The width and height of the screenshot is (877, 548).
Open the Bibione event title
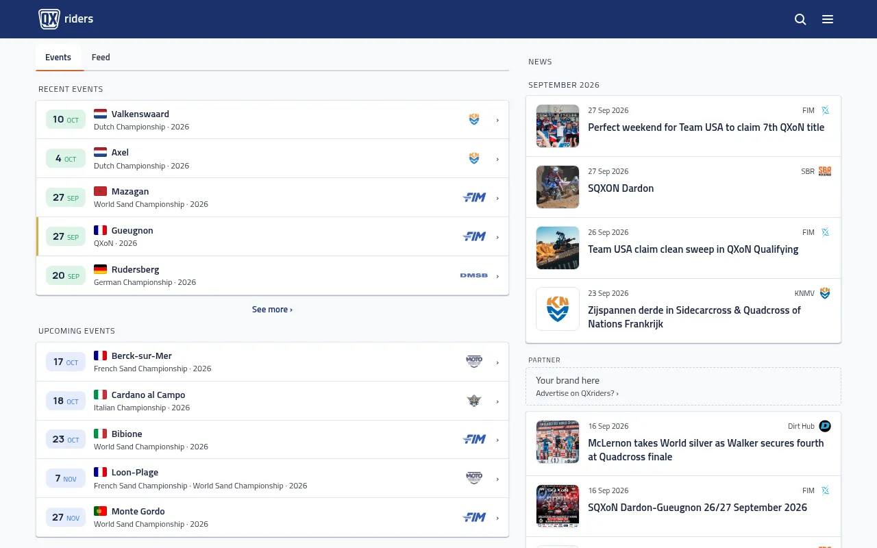coord(127,434)
